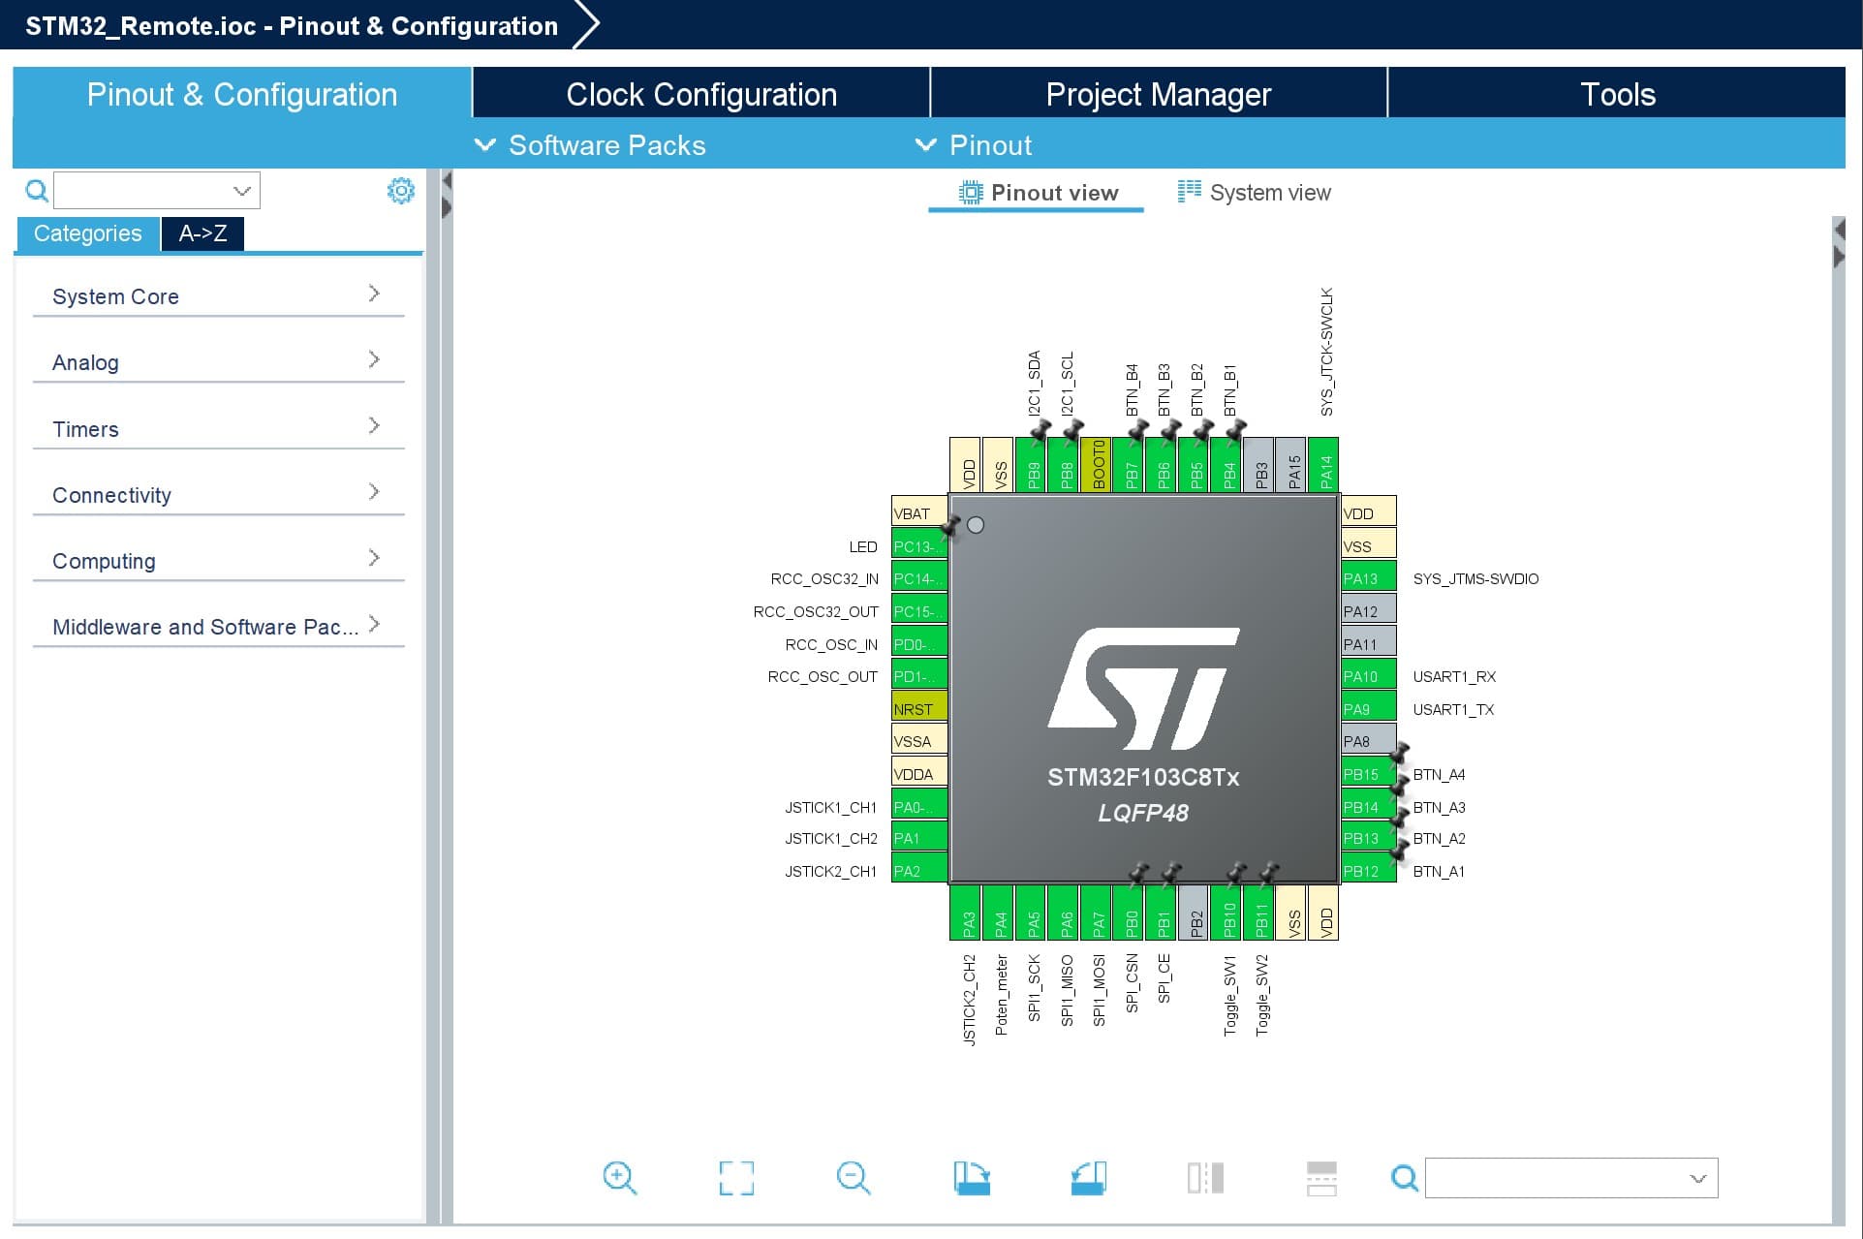This screenshot has height=1239, width=1863.
Task: Rotate the chip view counter-clockwise
Action: click(1089, 1178)
